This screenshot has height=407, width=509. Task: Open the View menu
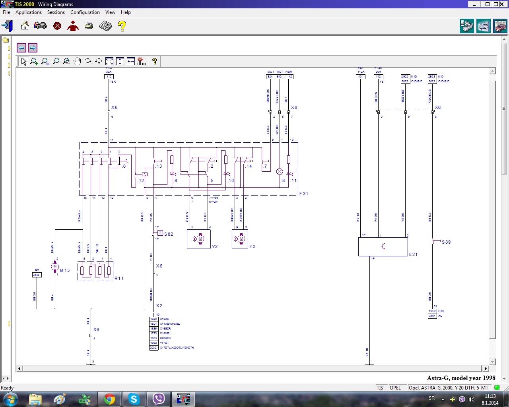click(110, 12)
